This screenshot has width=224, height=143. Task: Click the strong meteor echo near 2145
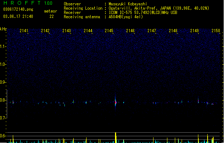116,102
